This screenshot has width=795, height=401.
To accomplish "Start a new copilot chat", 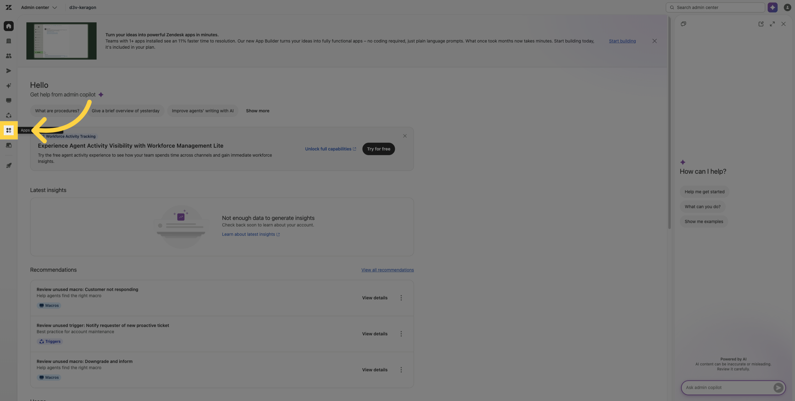I will pyautogui.click(x=761, y=24).
